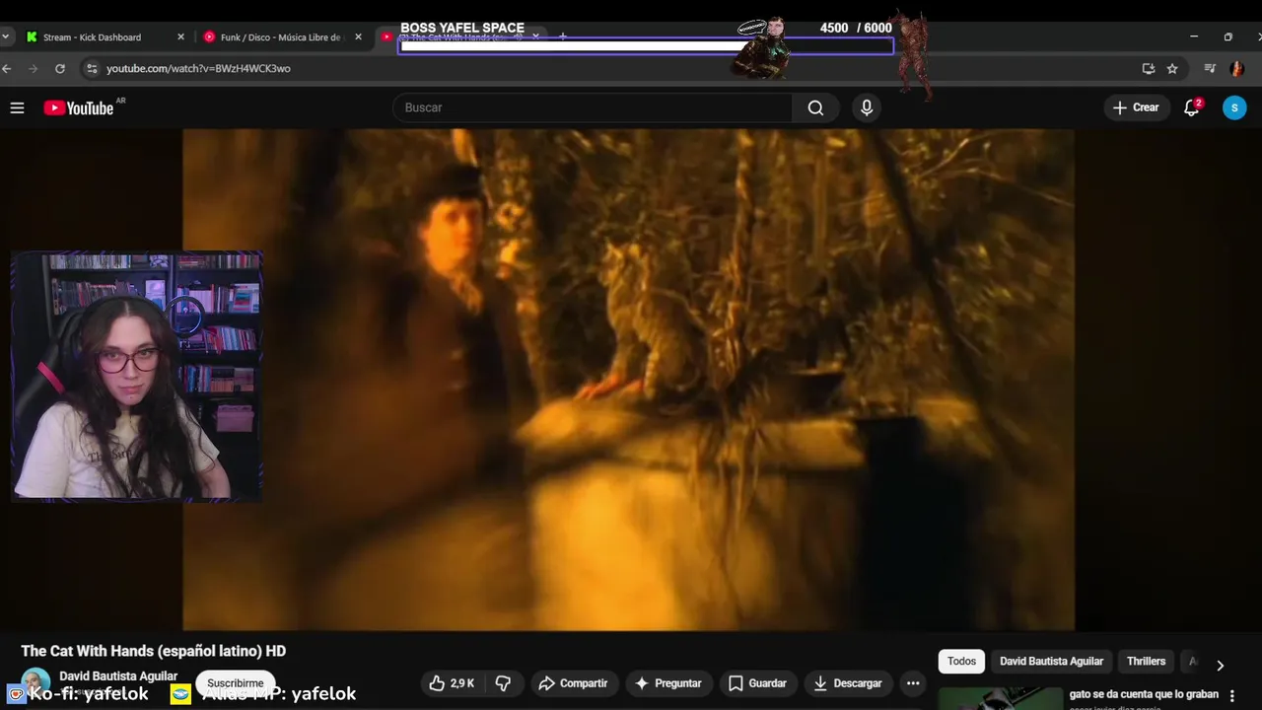Open Compartir share dialog

click(x=572, y=683)
